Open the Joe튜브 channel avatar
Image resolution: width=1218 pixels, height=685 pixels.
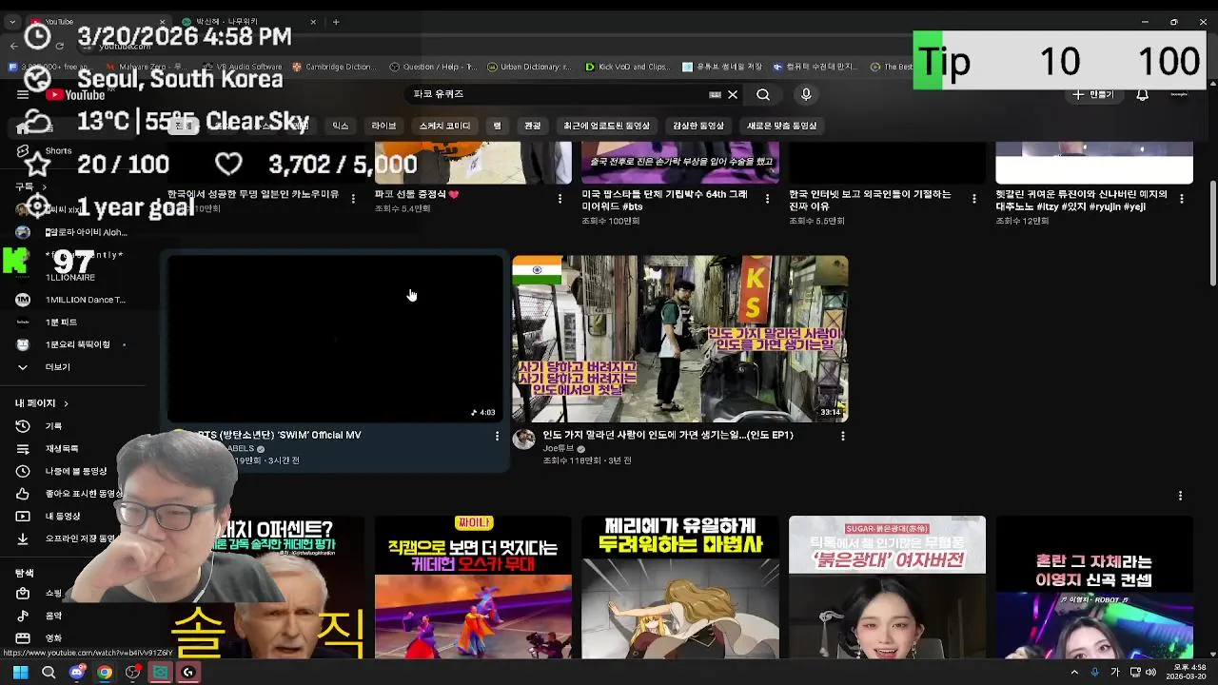(524, 439)
